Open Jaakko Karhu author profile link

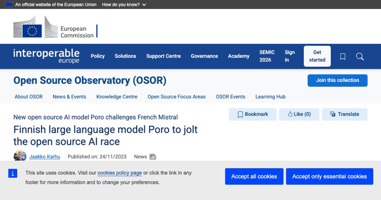tap(45, 157)
